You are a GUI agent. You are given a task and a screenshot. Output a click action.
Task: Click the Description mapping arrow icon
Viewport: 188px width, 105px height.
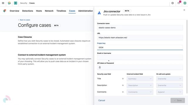pos(123,85)
